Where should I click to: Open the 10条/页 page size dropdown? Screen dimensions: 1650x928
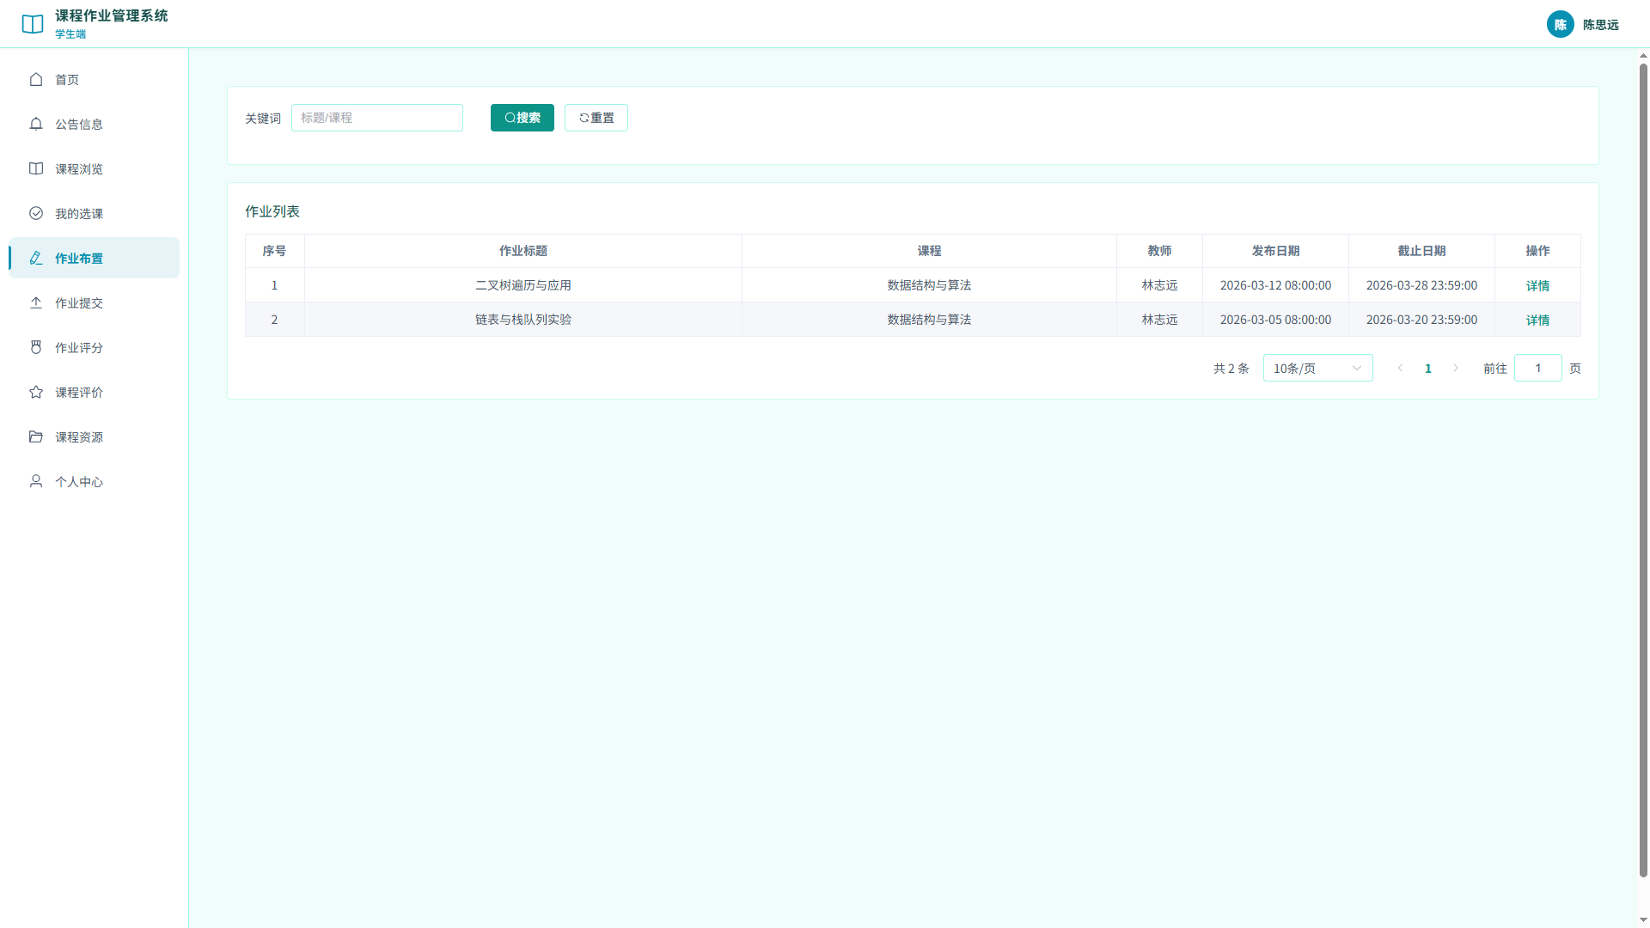pyautogui.click(x=1317, y=368)
